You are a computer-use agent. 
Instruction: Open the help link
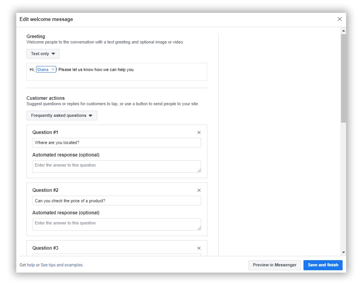31,265
